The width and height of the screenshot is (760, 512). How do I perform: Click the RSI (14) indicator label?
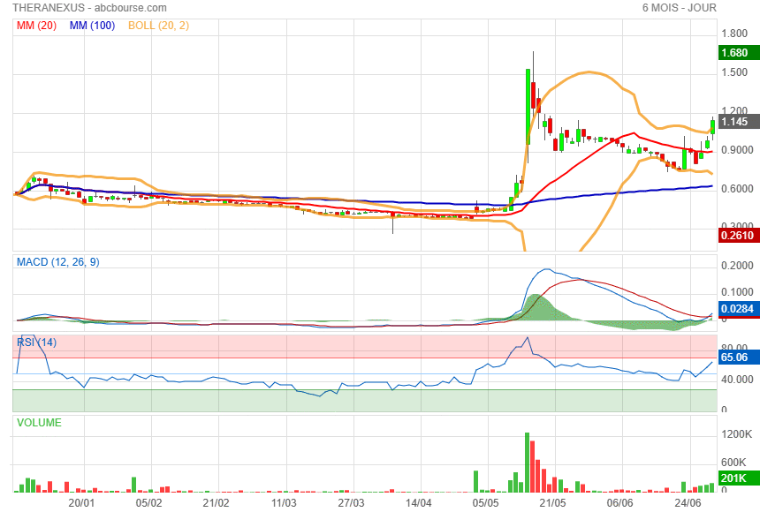coord(37,343)
